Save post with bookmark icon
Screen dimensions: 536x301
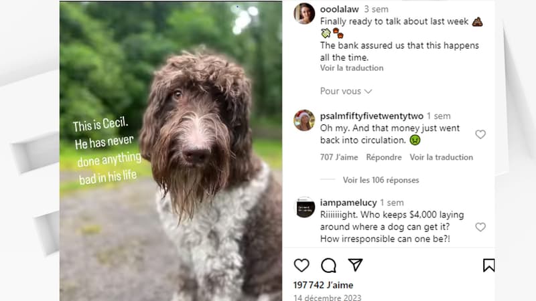(488, 265)
